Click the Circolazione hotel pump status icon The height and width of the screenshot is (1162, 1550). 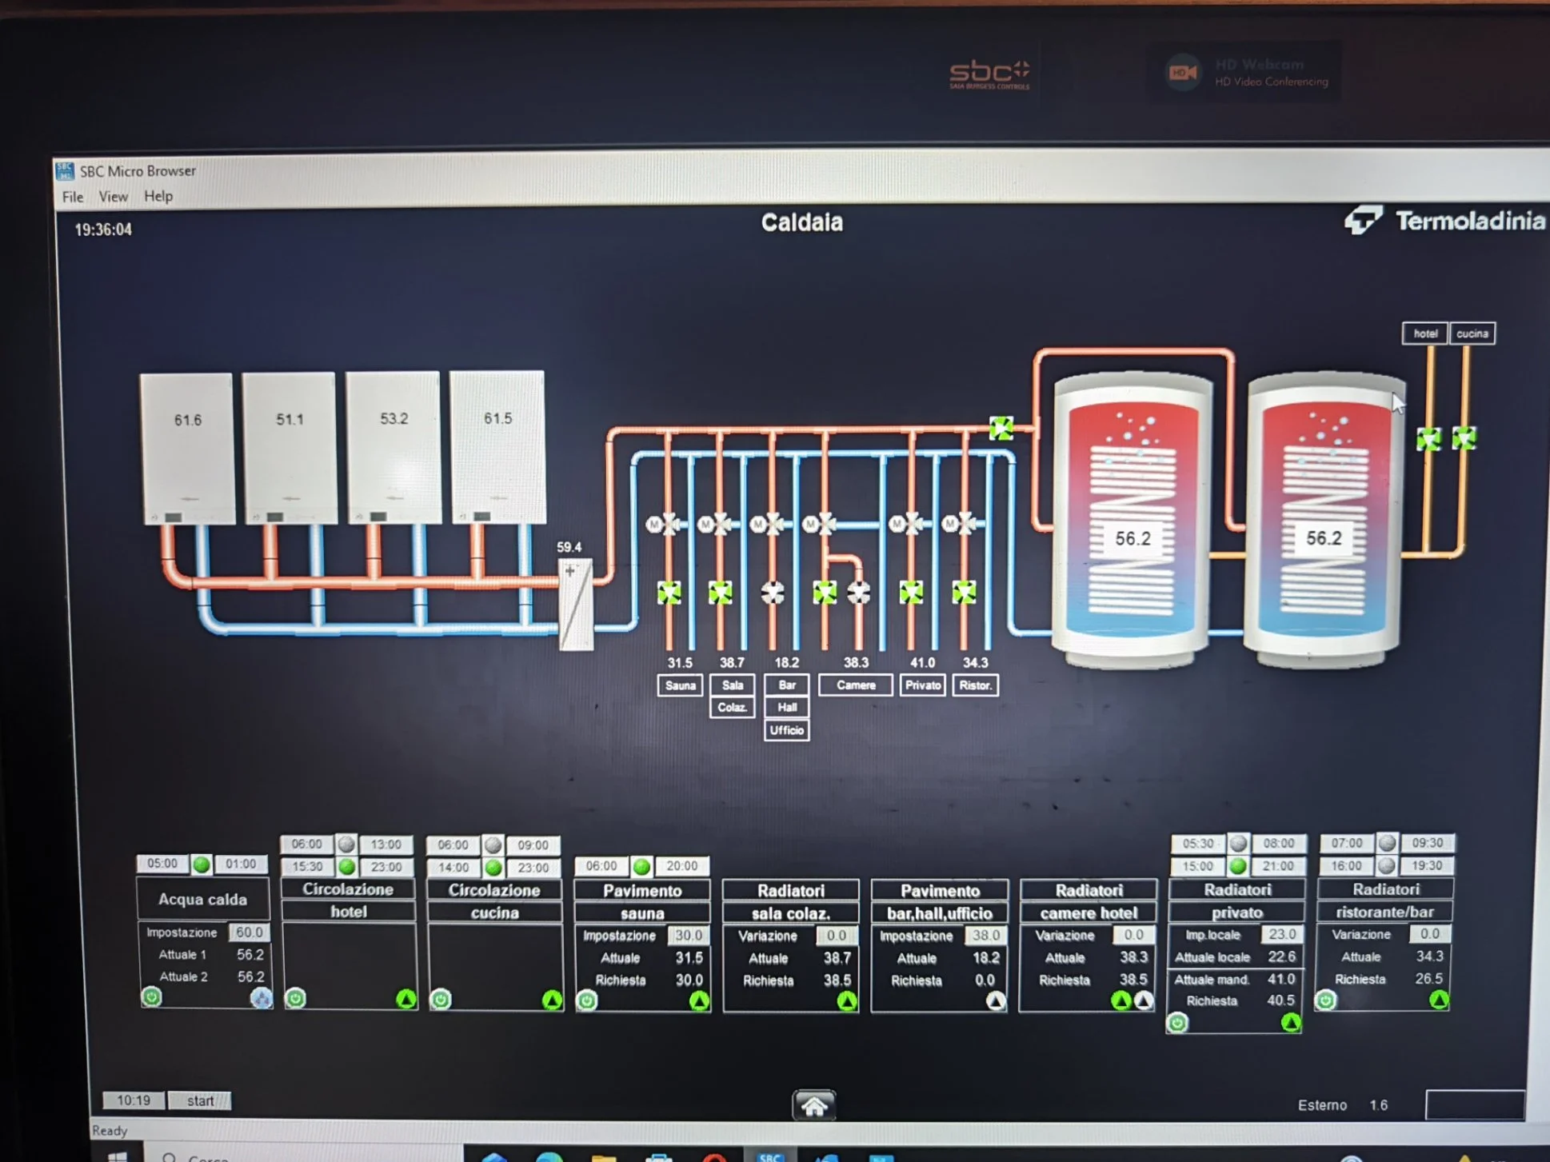tap(406, 998)
